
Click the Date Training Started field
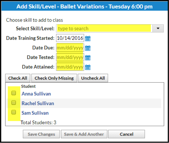pyautogui.click(x=70, y=38)
